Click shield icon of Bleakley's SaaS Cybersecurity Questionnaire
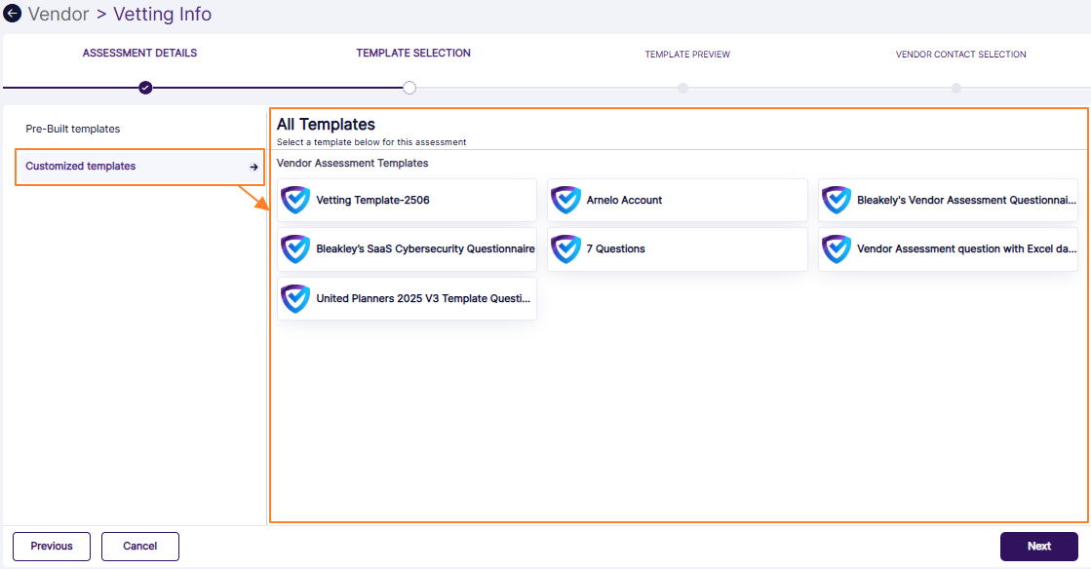 [x=294, y=248]
